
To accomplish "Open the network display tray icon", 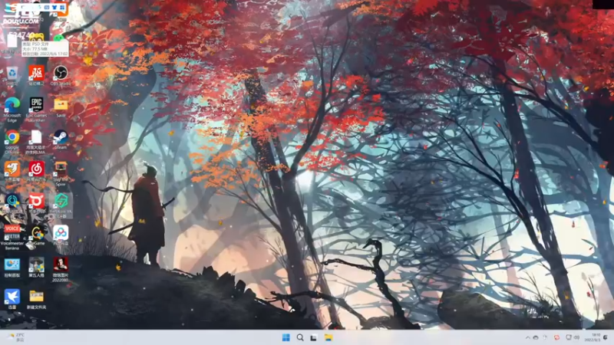I will click(569, 337).
